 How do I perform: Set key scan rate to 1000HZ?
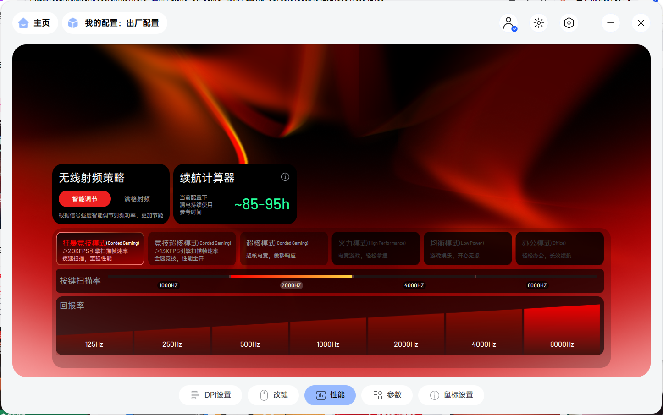point(169,285)
